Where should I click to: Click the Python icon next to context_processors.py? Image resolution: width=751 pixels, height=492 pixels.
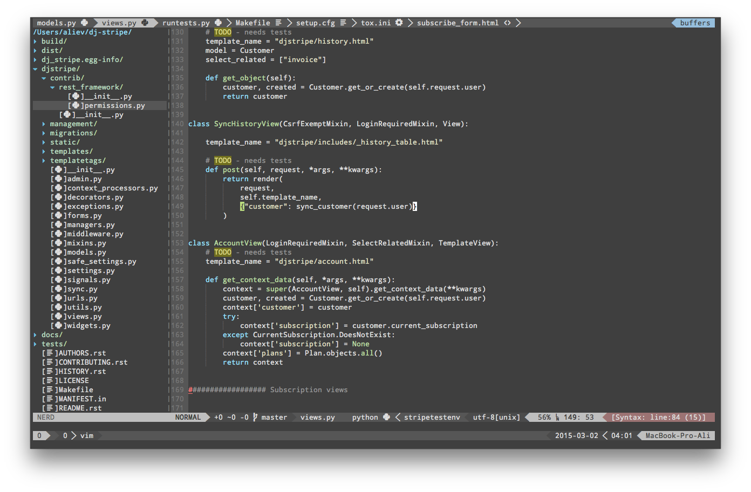[x=58, y=188]
